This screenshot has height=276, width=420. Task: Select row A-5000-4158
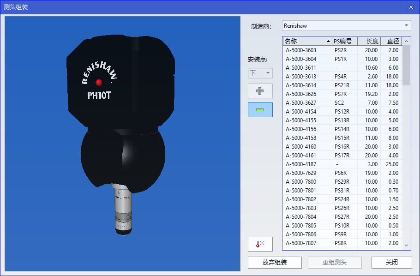[x=342, y=138]
